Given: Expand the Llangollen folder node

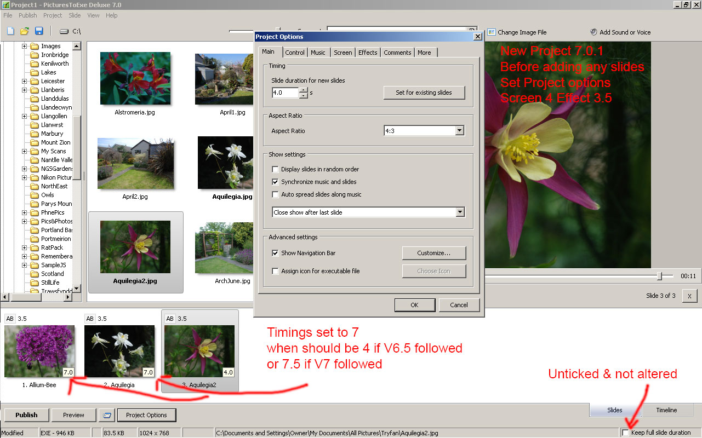Looking at the screenshot, I should pyautogui.click(x=25, y=116).
